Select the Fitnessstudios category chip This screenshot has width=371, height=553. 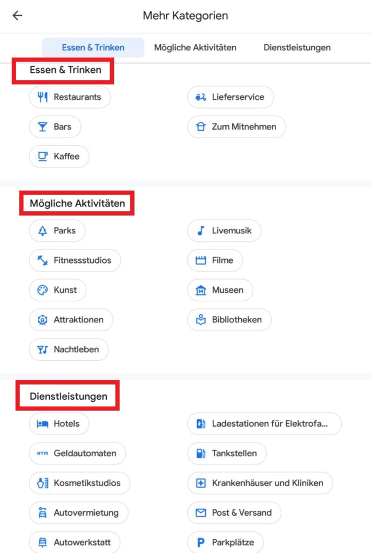pyautogui.click(x=75, y=260)
